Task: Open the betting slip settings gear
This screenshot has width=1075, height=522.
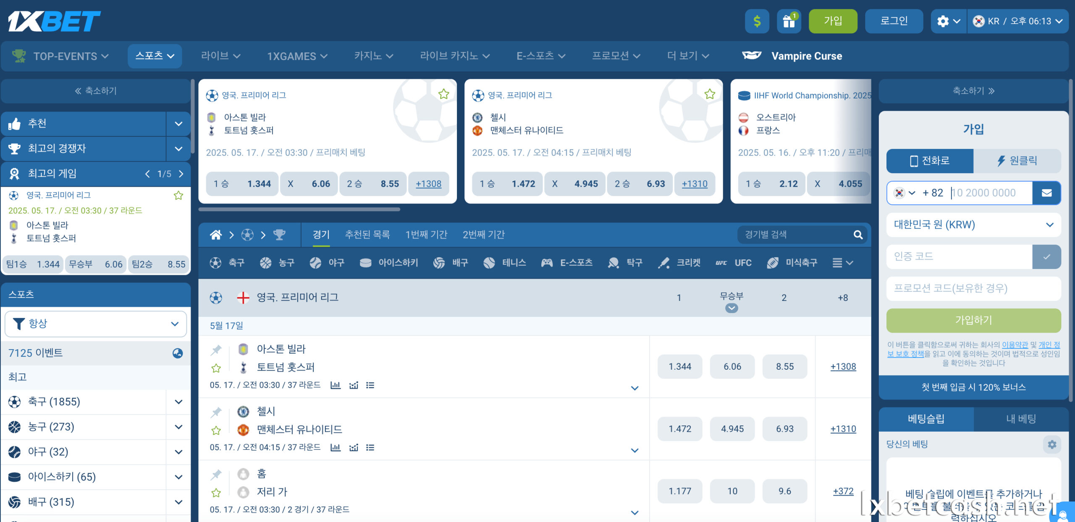Action: coord(1052,444)
